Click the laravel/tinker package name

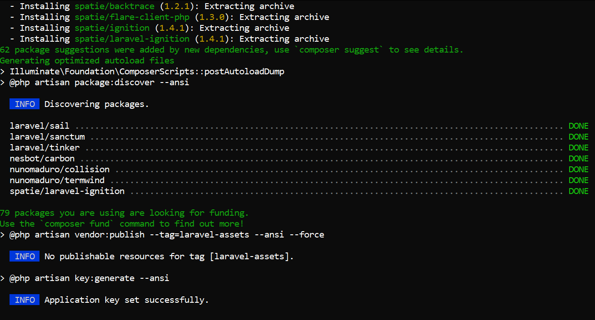pos(44,148)
